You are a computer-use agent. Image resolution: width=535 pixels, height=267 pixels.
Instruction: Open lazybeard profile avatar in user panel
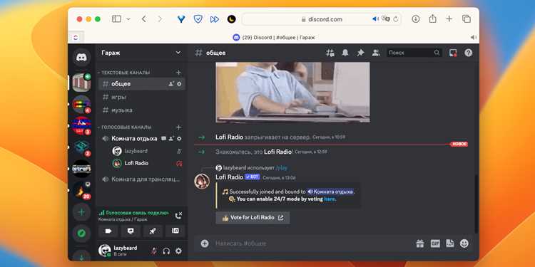(105, 251)
